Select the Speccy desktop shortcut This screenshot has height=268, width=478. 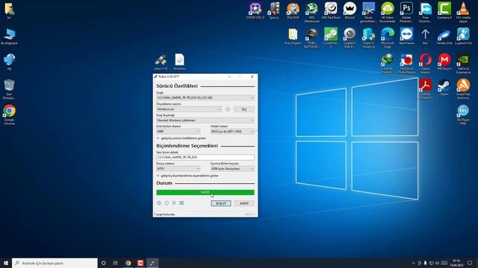click(x=274, y=11)
